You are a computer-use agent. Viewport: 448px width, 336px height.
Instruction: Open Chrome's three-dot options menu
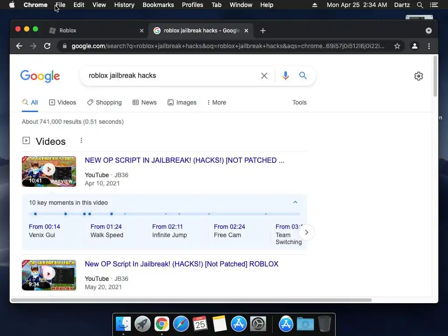(x=429, y=46)
